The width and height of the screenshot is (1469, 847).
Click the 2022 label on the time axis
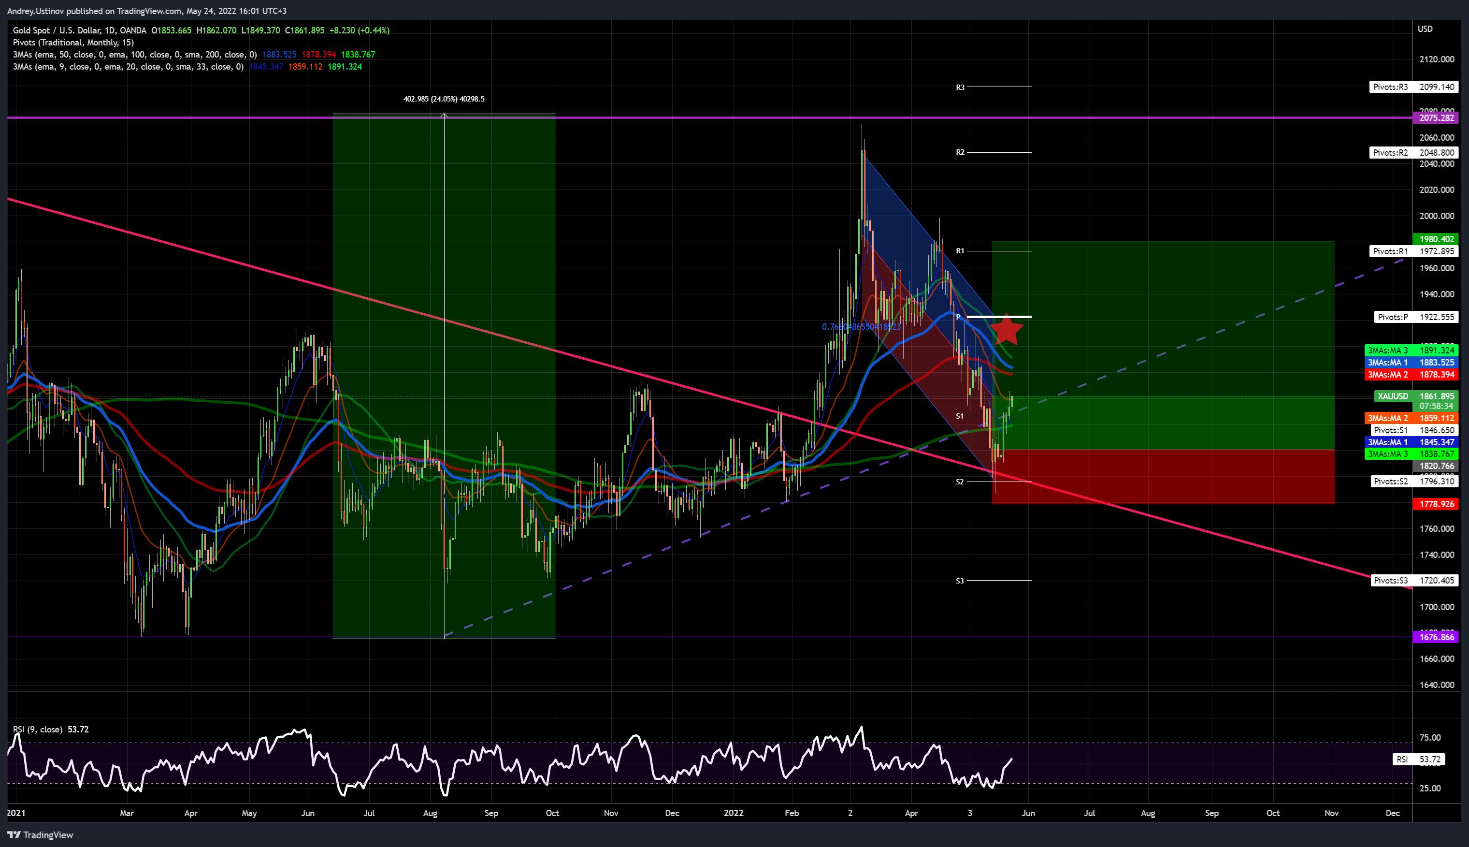[x=733, y=813]
